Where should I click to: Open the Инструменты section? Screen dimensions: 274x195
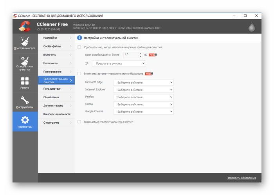[25, 102]
